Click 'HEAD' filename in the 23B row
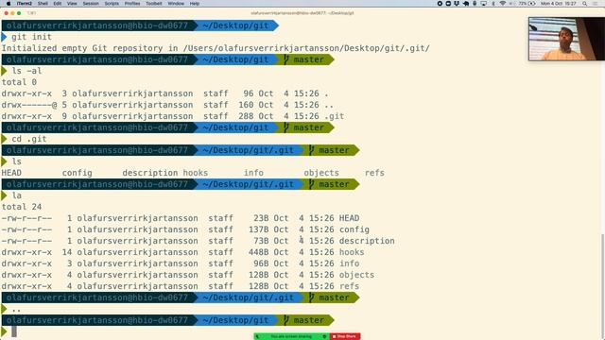 tap(349, 218)
